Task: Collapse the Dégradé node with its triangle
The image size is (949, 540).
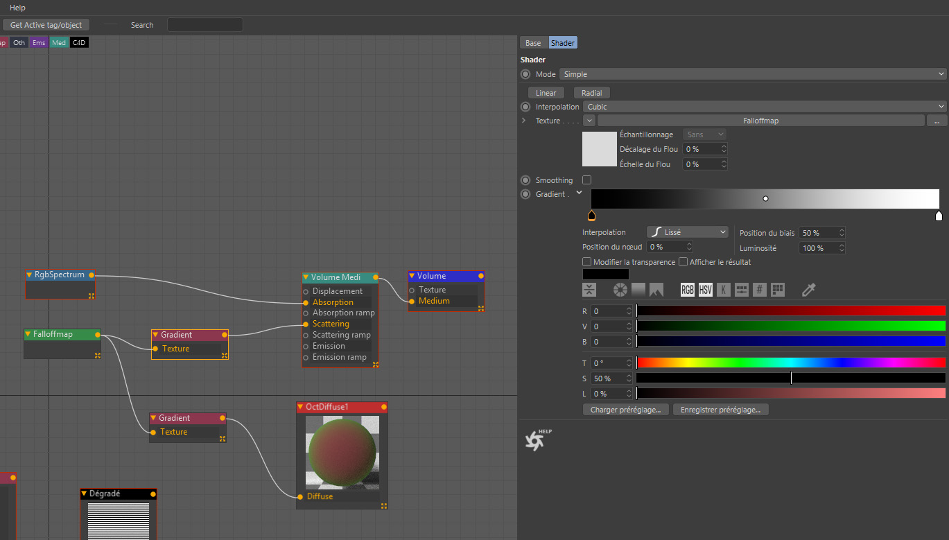Action: tap(84, 494)
